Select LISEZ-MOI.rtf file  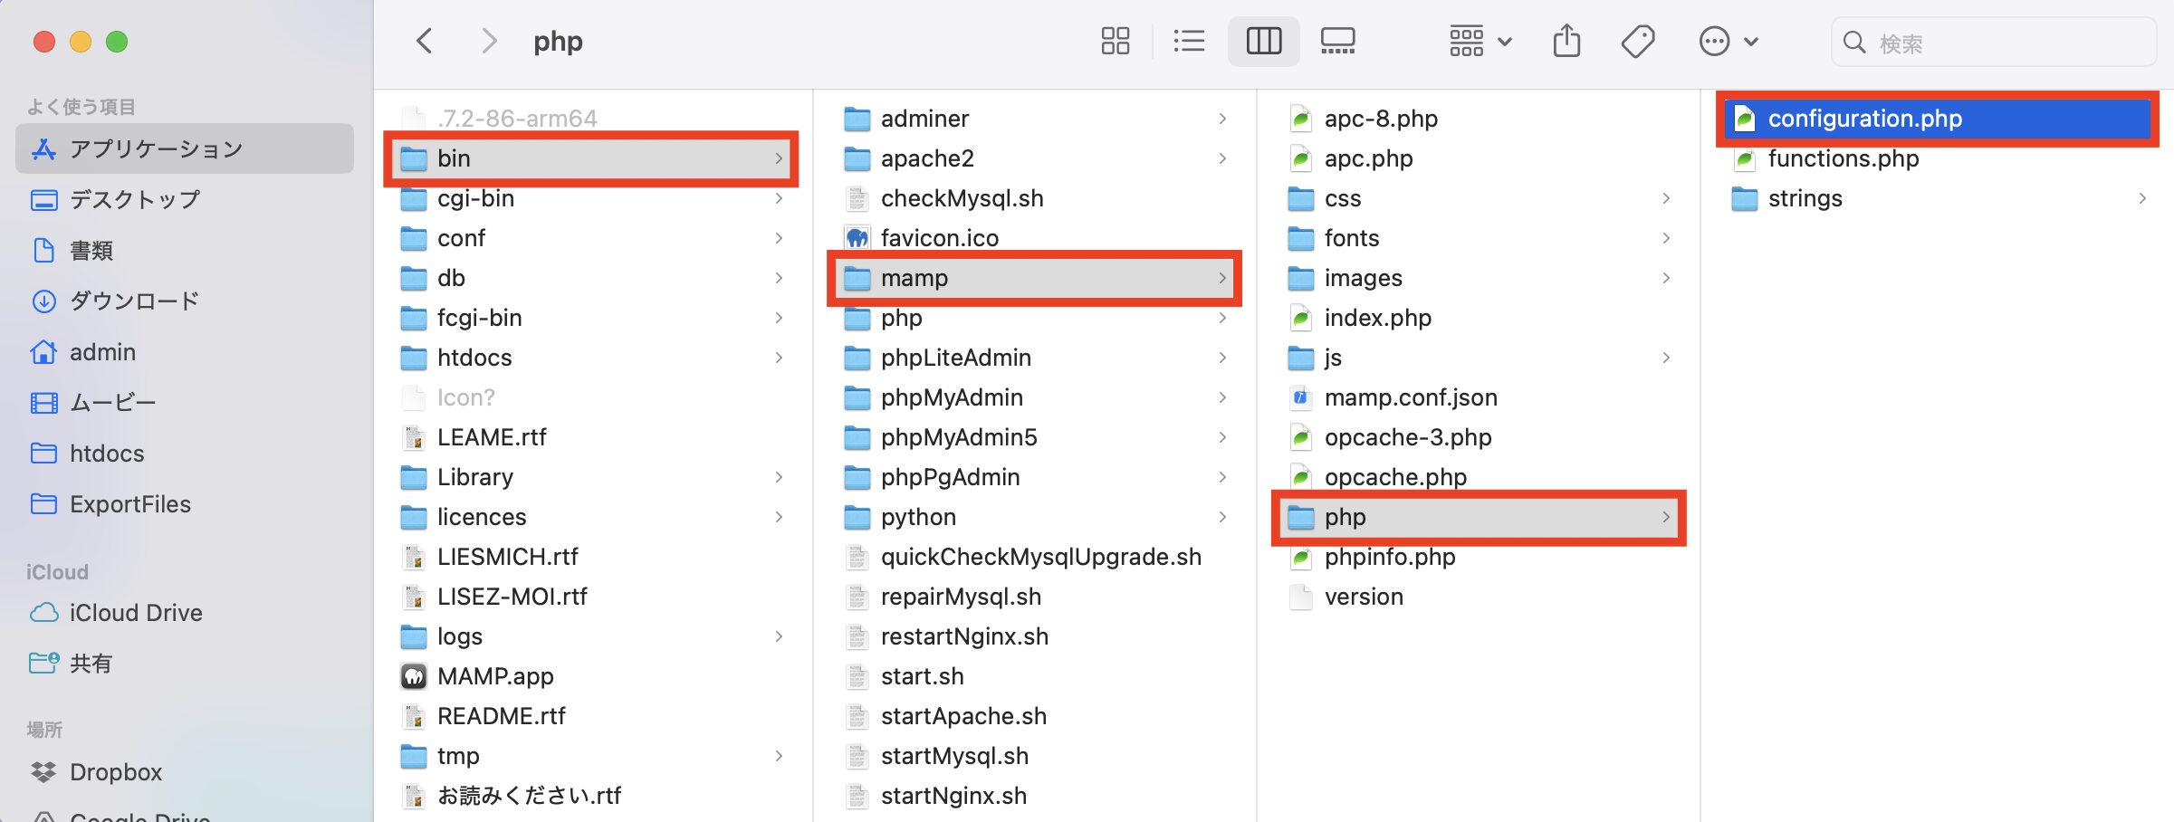pyautogui.click(x=592, y=597)
